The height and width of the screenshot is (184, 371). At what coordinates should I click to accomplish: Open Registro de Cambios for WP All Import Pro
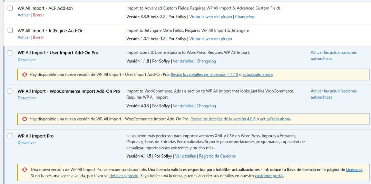pos(217,156)
